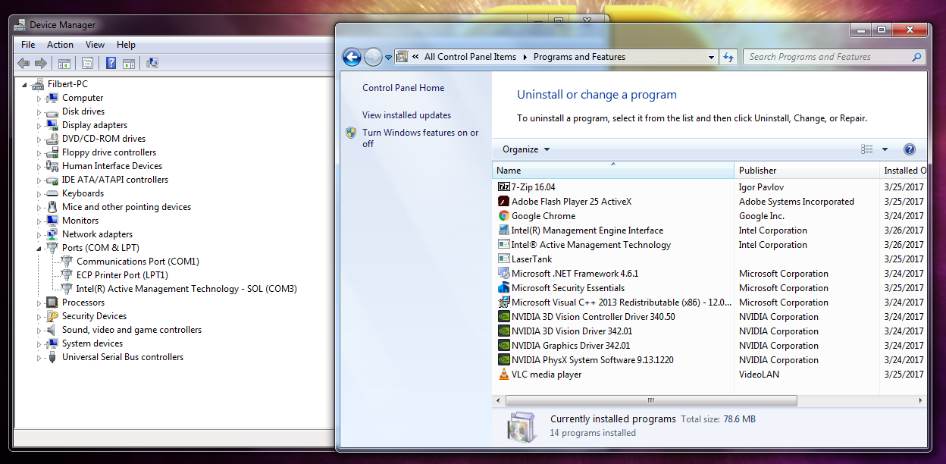Toggle Show/Hide Action Pane icon in Device Manager
The image size is (946, 464).
click(129, 64)
